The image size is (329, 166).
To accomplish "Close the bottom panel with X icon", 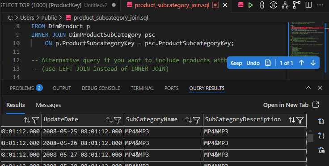I will pos(320,88).
